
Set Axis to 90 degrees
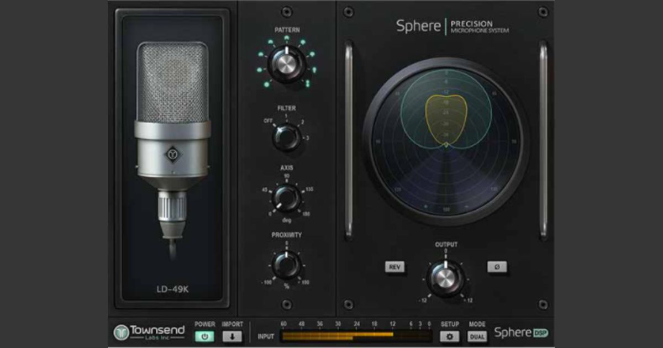tap(286, 176)
